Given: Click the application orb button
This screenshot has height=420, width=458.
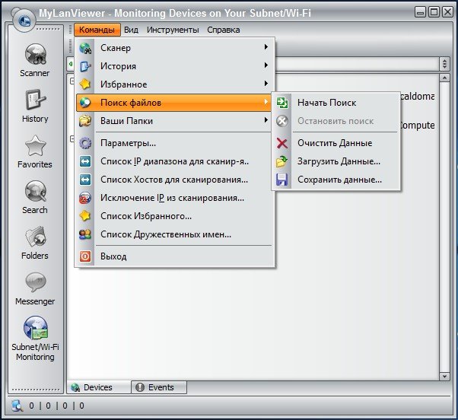Looking at the screenshot, I should tap(24, 21).
